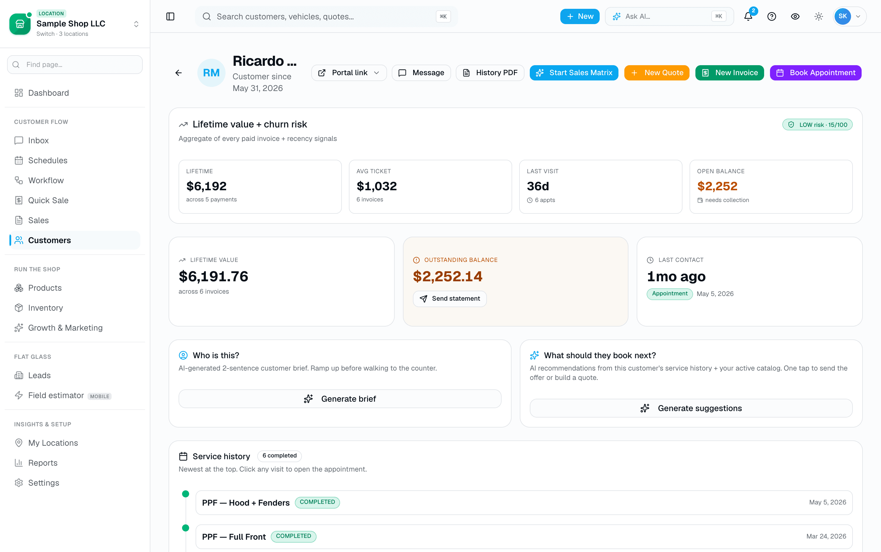Viewport: 881px width, 552px height.
Task: Click the Schedules calendar icon in sidebar
Action: (x=19, y=161)
